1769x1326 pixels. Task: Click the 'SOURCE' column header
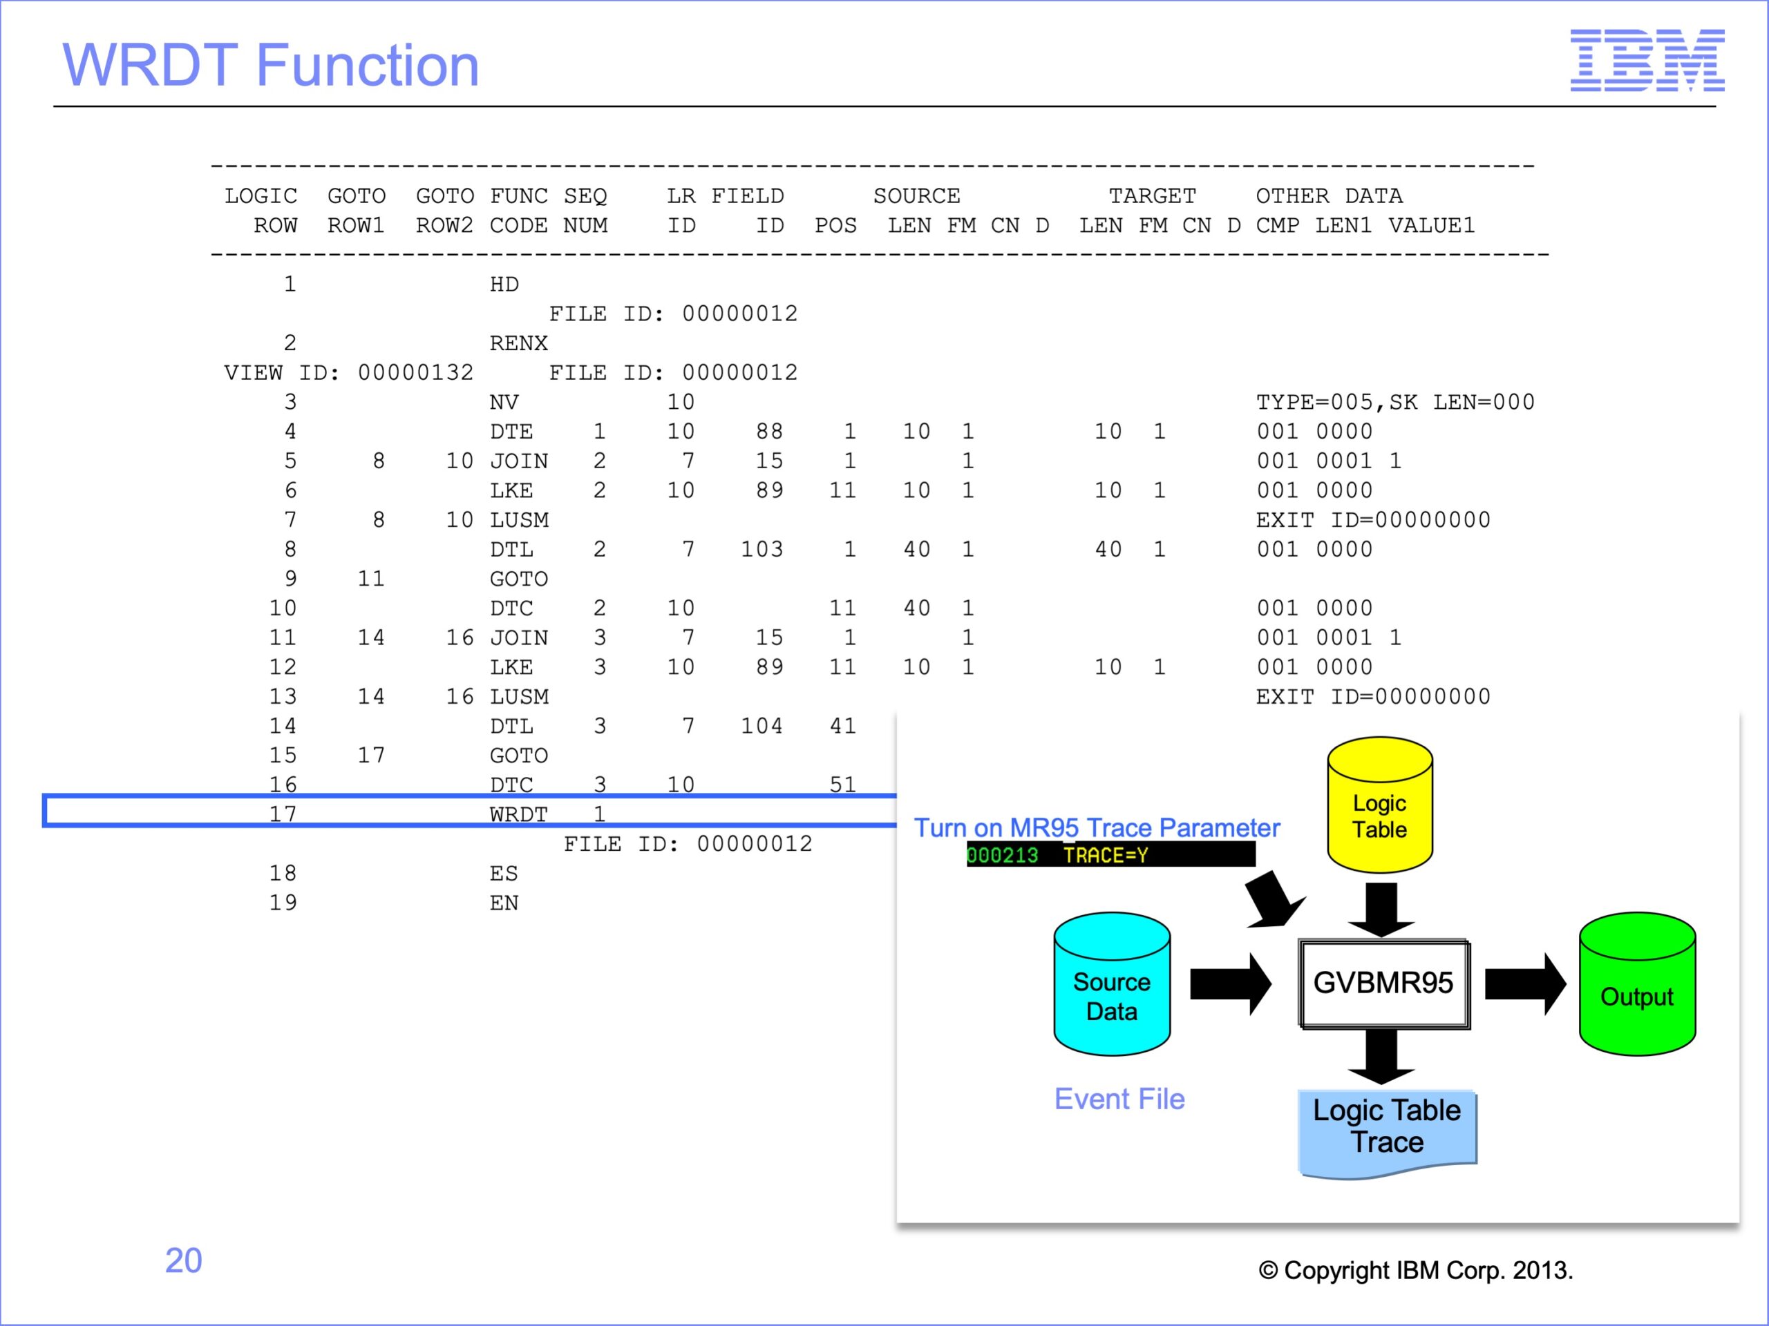(x=916, y=196)
